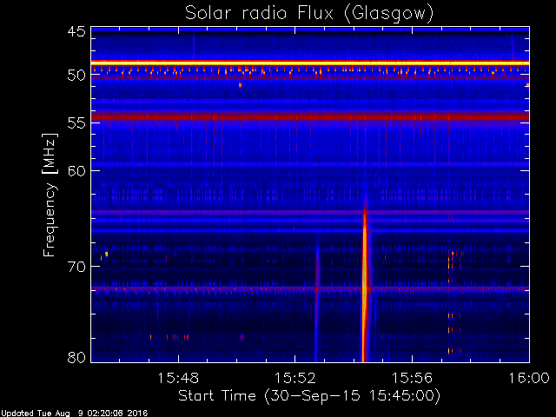Click the faint blue burst near 15:53

point(317,301)
